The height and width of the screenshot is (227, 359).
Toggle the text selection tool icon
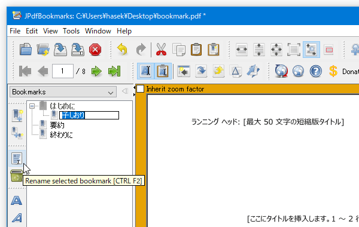tap(145, 71)
